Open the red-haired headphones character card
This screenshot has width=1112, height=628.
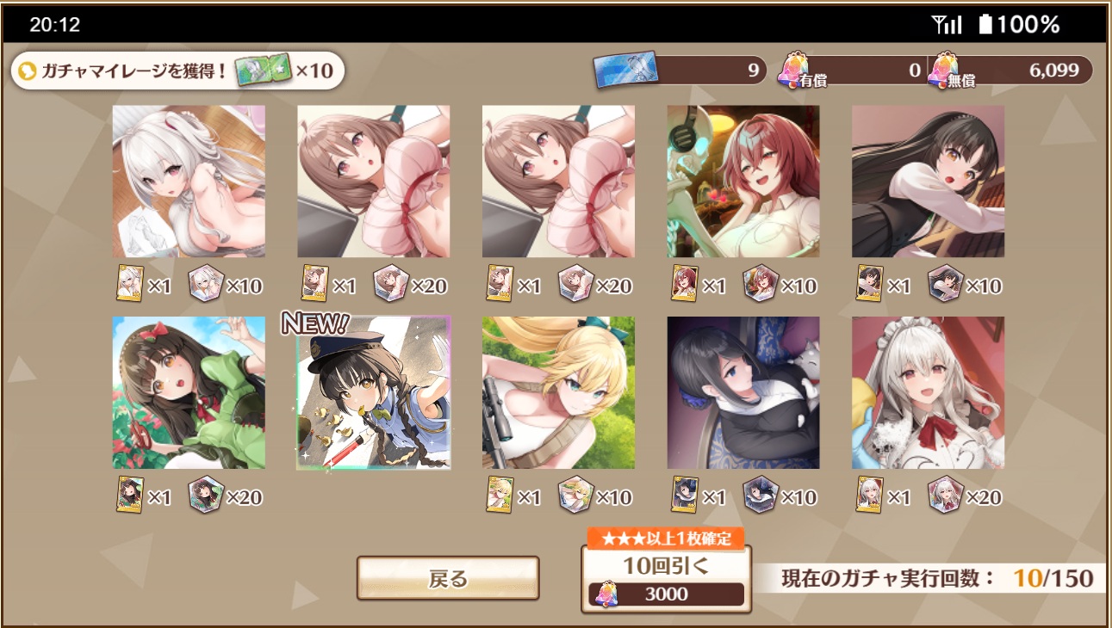tap(743, 182)
